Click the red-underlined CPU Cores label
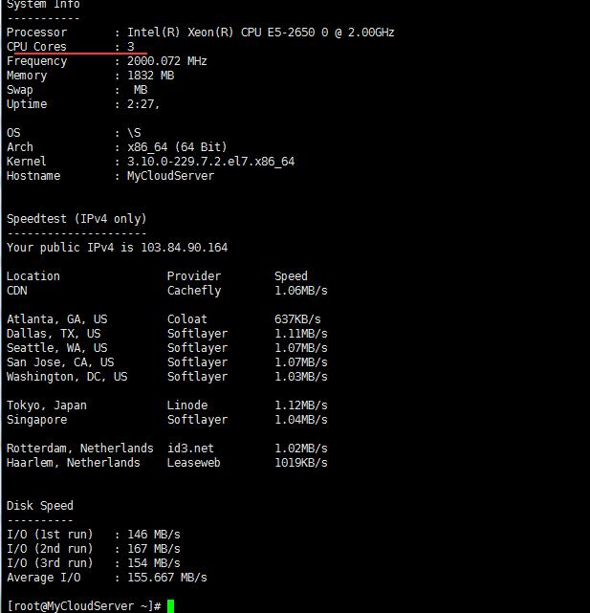 pyautogui.click(x=37, y=47)
